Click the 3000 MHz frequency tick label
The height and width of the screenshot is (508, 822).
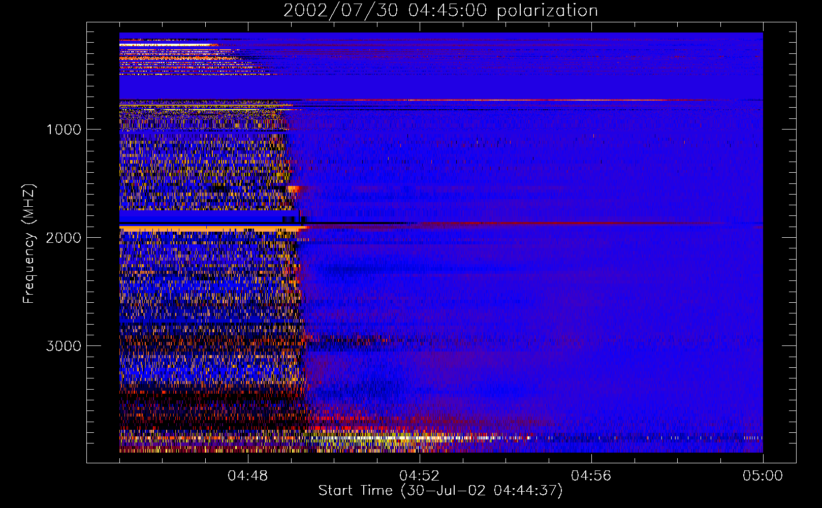[64, 346]
